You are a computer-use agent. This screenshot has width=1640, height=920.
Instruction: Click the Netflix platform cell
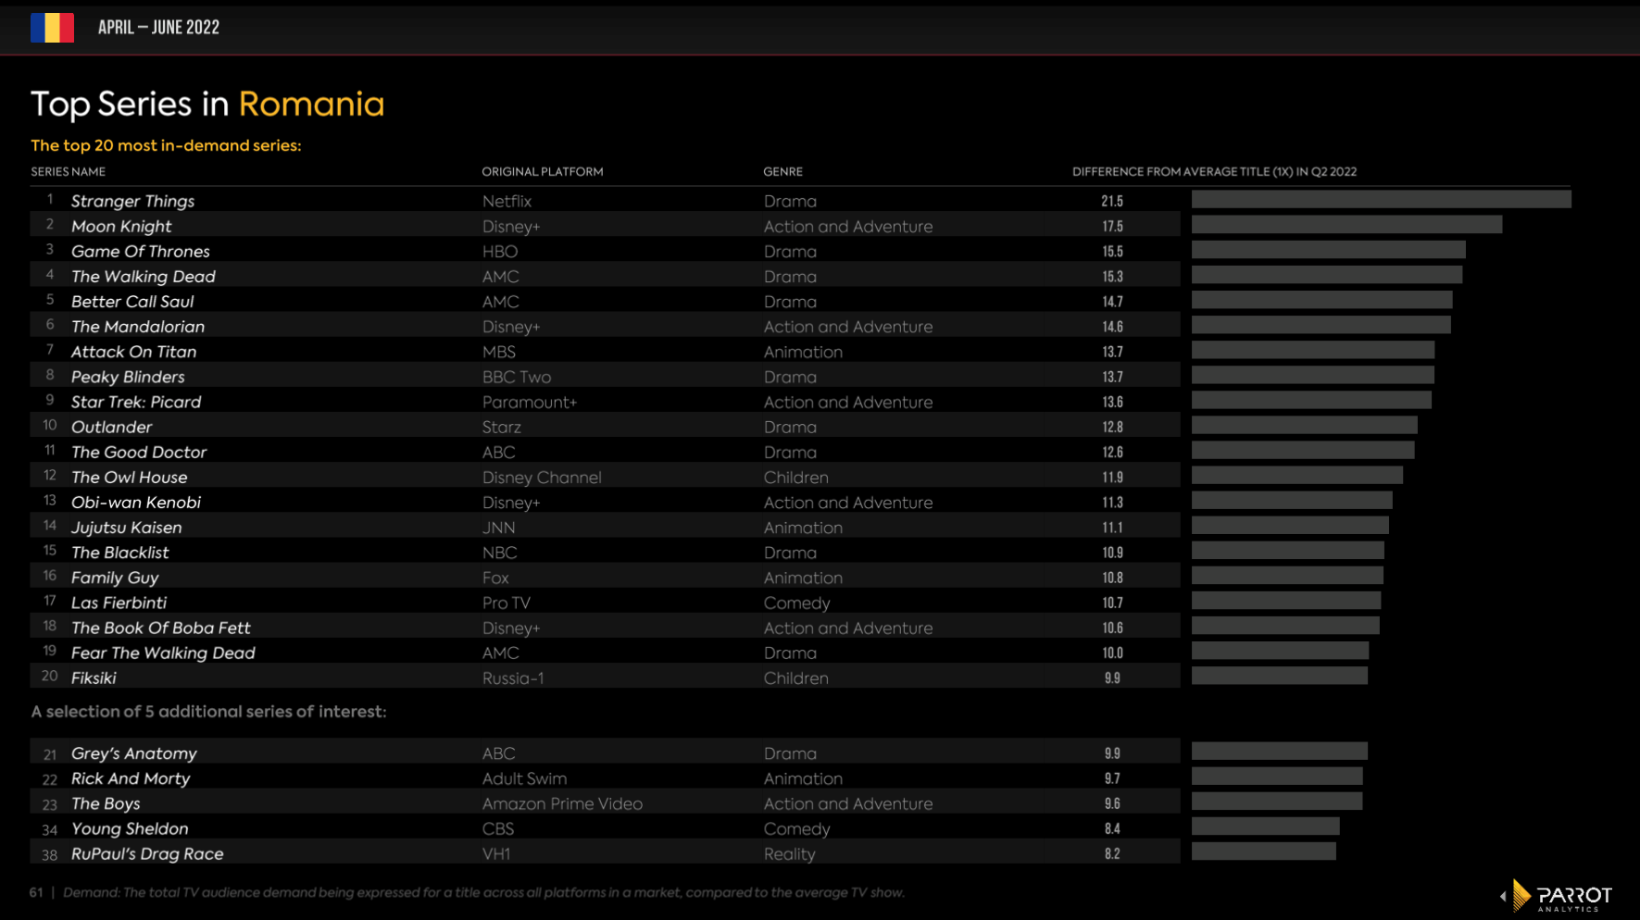pyautogui.click(x=507, y=201)
